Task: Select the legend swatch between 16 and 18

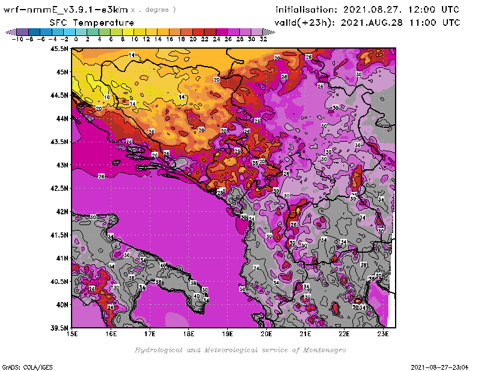Action: click(x=174, y=32)
